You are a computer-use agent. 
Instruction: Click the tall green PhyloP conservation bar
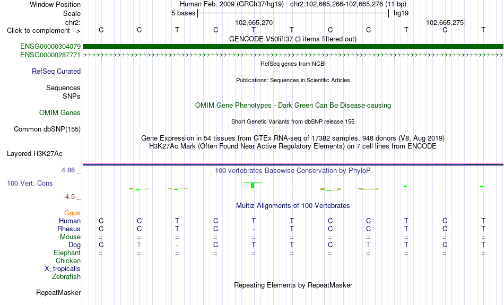click(253, 185)
